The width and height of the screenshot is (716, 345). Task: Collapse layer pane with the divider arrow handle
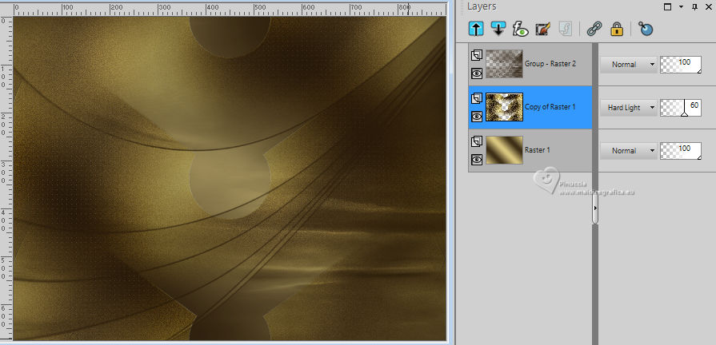click(x=595, y=208)
